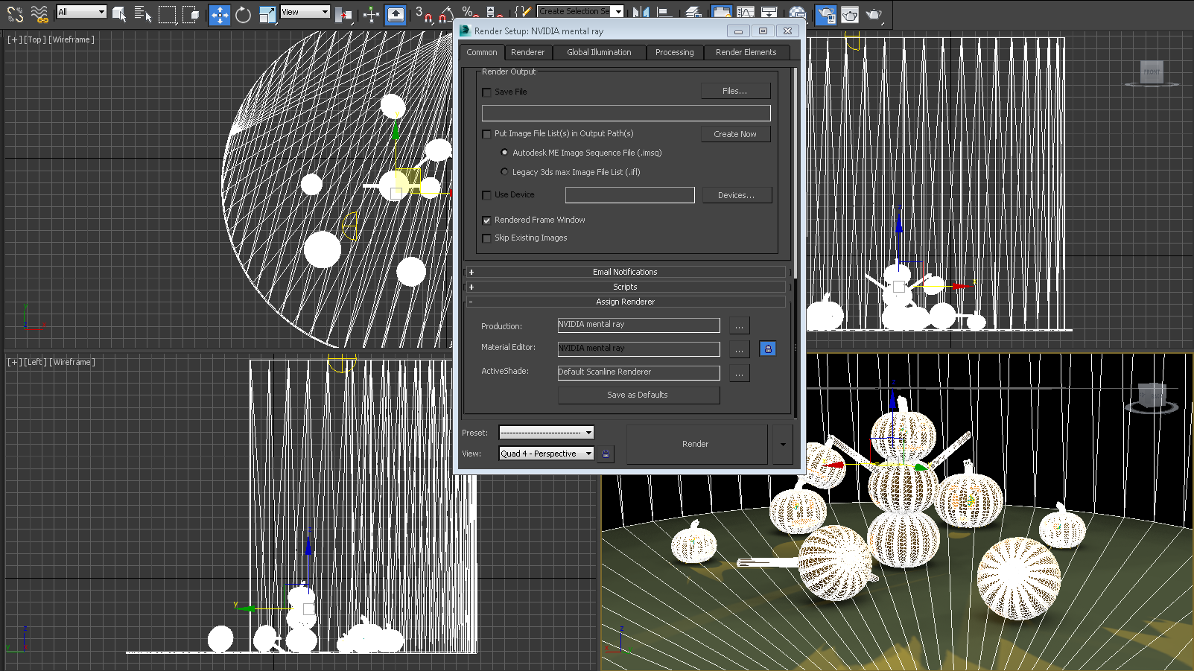1194x671 pixels.
Task: Click the ActiveShade renderer choose button
Action: (739, 374)
